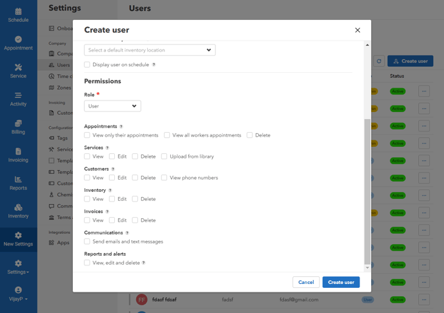Expand the VijayP account menu
The height and width of the screenshot is (313, 444).
tap(18, 294)
